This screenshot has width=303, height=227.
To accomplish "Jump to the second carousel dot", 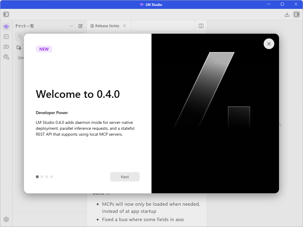I will point(42,176).
